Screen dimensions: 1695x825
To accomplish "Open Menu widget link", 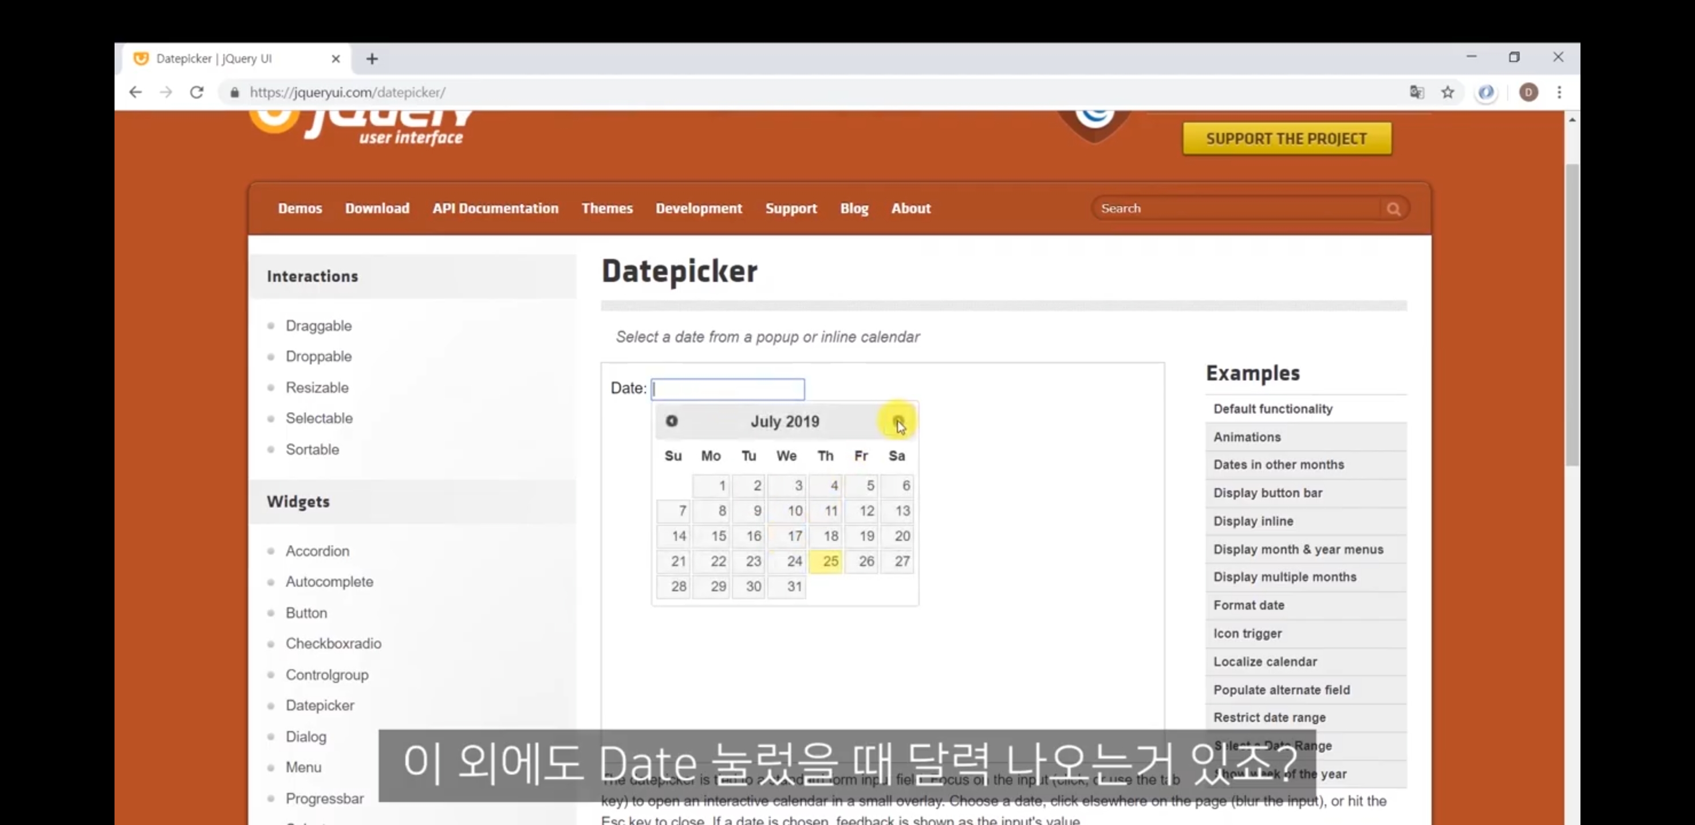I will [303, 767].
